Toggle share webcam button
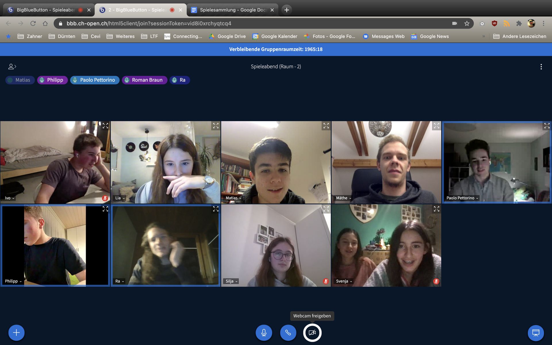This screenshot has width=552, height=345. [x=312, y=333]
